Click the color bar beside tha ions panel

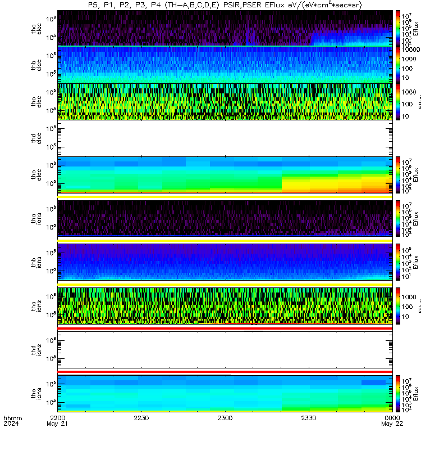coord(398,218)
